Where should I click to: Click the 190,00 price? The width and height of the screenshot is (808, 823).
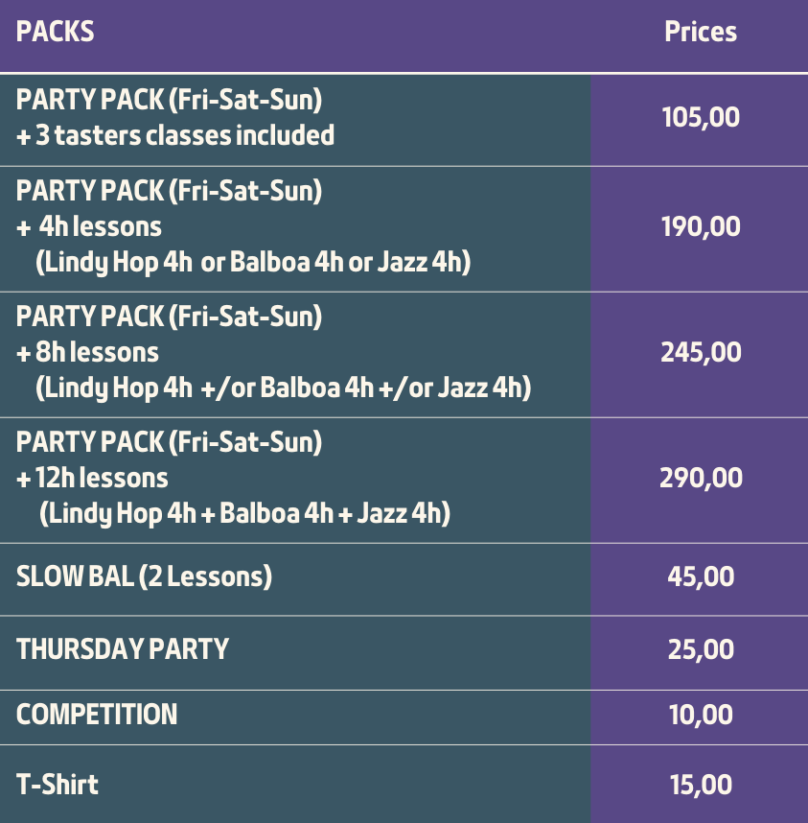click(x=701, y=226)
